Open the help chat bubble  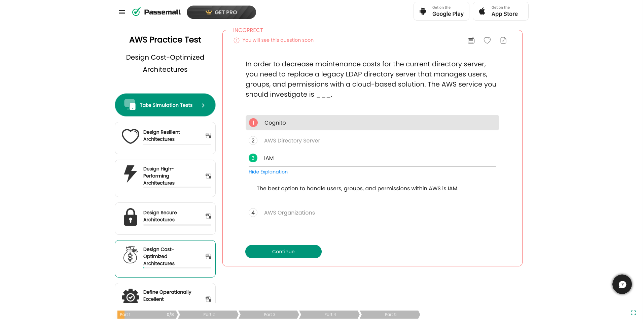tap(622, 284)
